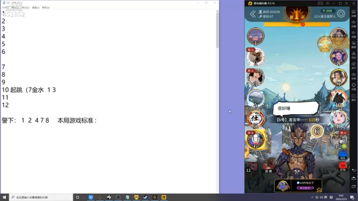
Task: Click Cortana circle icon on taskbar
Action: (77, 197)
